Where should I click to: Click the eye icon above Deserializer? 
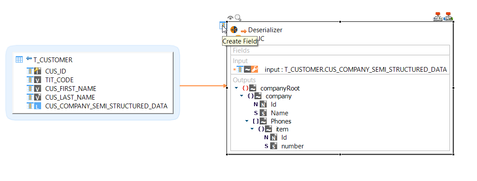230,18
